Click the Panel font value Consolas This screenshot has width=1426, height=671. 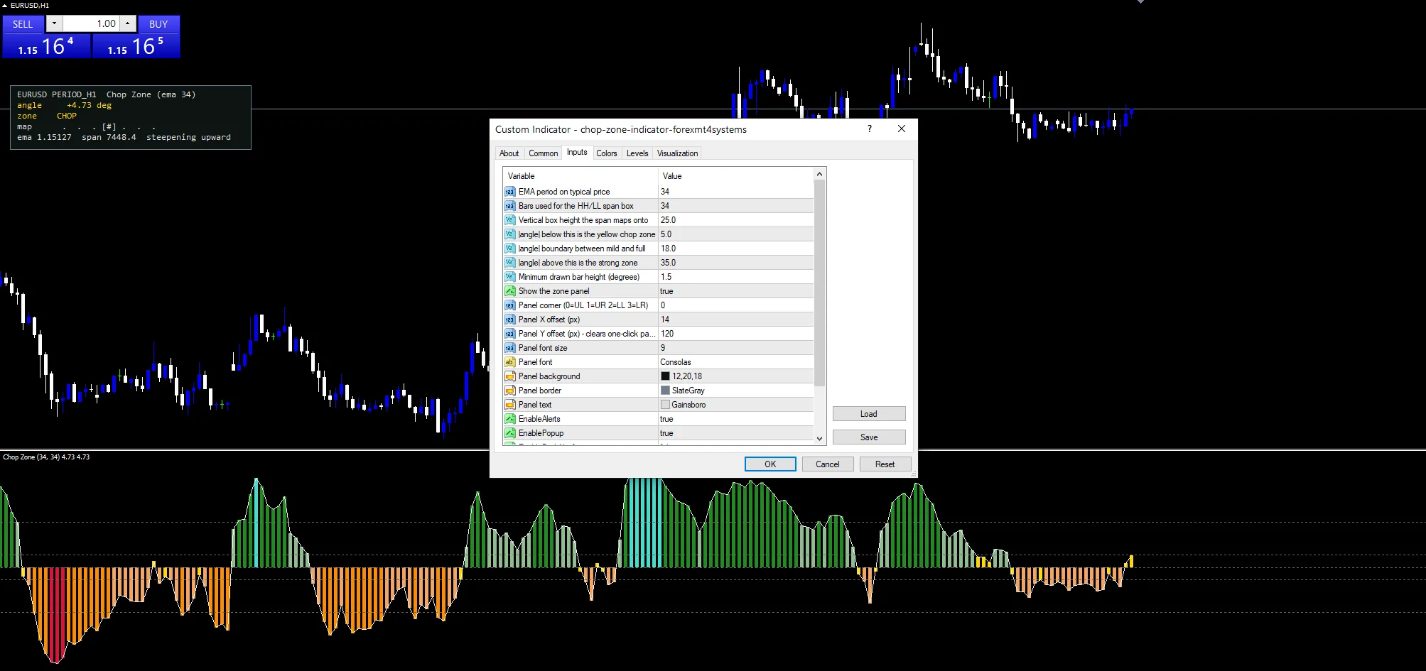click(735, 362)
